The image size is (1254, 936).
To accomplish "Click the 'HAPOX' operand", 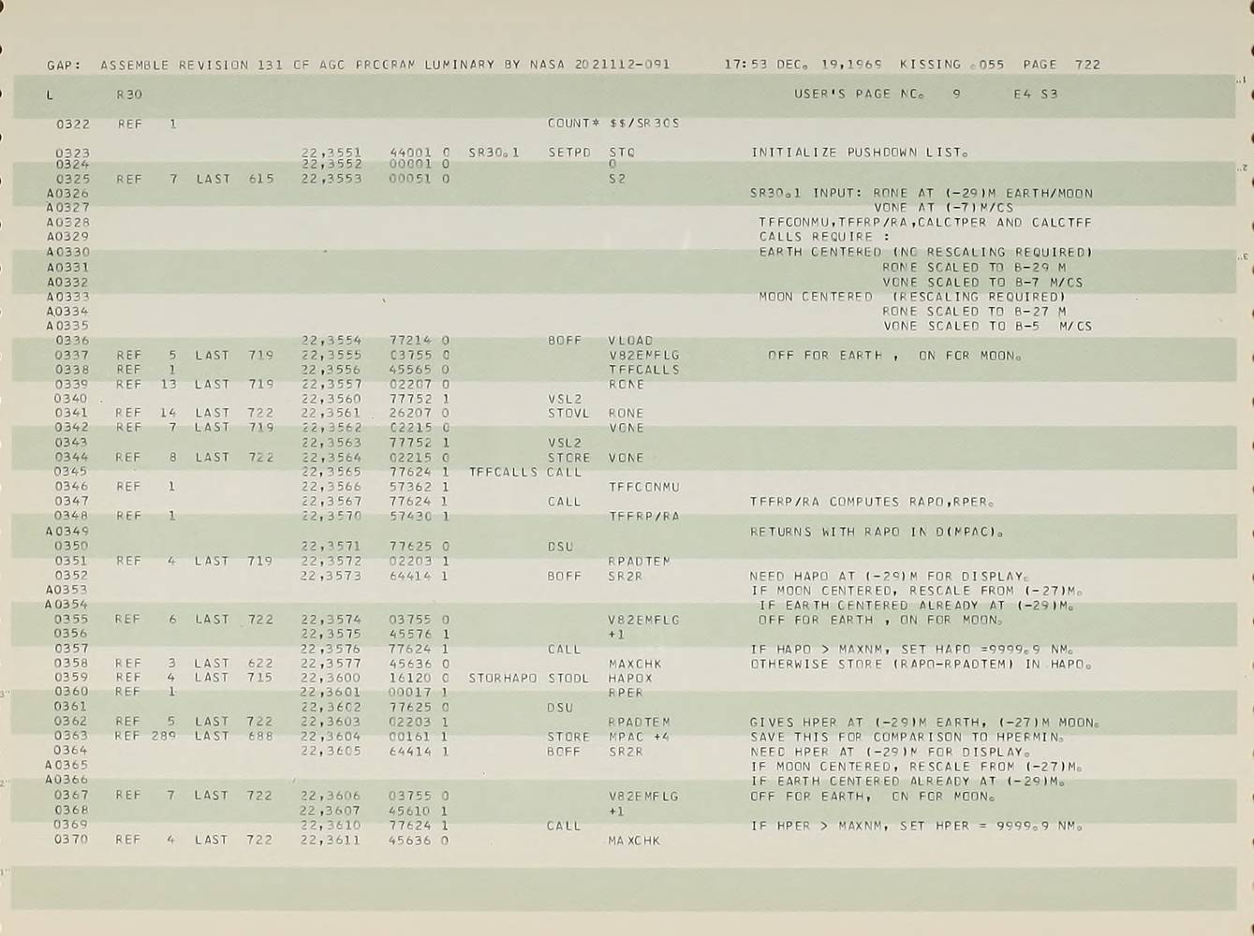I will tap(630, 678).
